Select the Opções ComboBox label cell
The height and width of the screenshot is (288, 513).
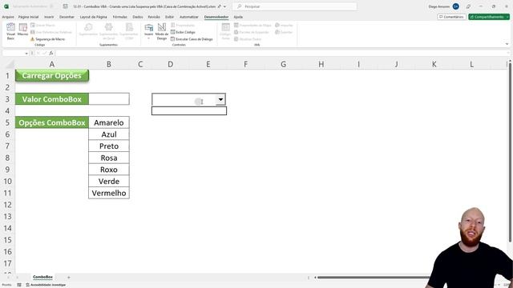point(51,122)
